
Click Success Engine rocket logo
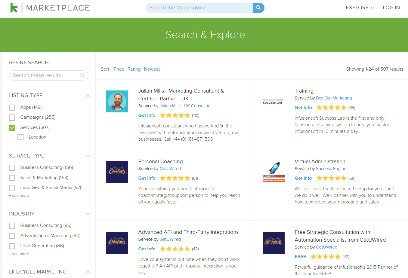(274, 172)
